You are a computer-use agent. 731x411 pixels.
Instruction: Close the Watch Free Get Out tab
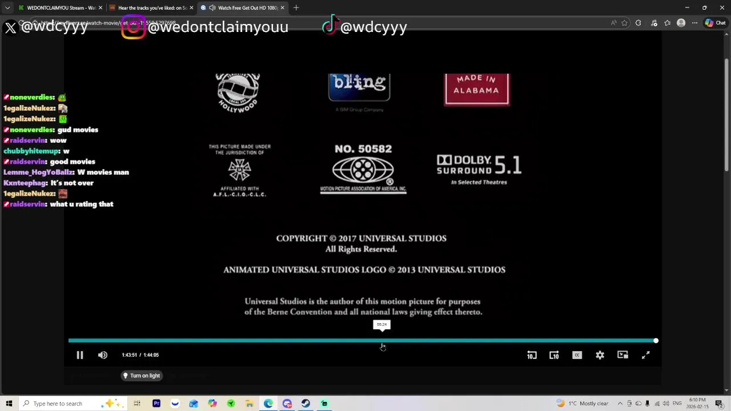pyautogui.click(x=282, y=8)
